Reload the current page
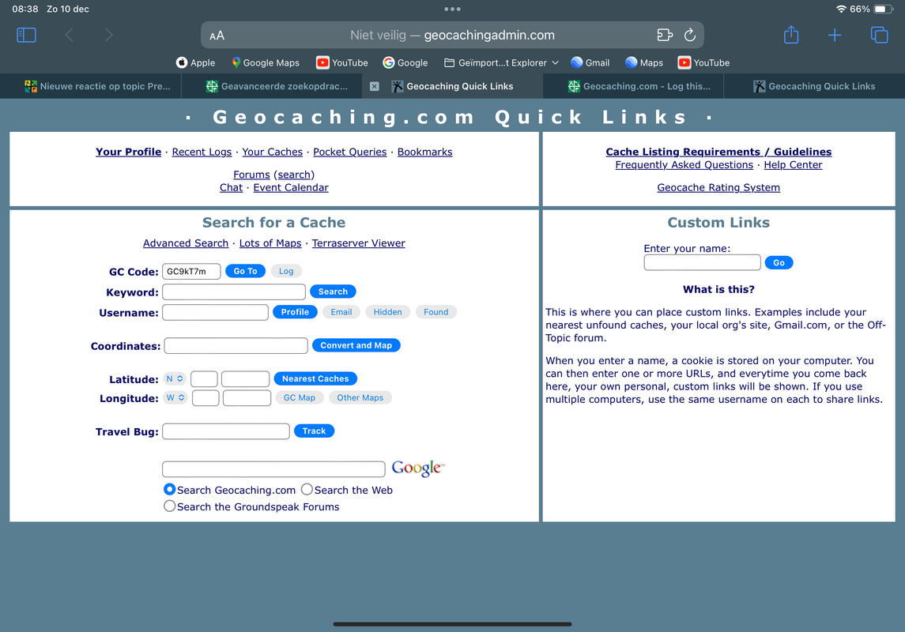Screen dimensions: 905x632 coord(690,36)
